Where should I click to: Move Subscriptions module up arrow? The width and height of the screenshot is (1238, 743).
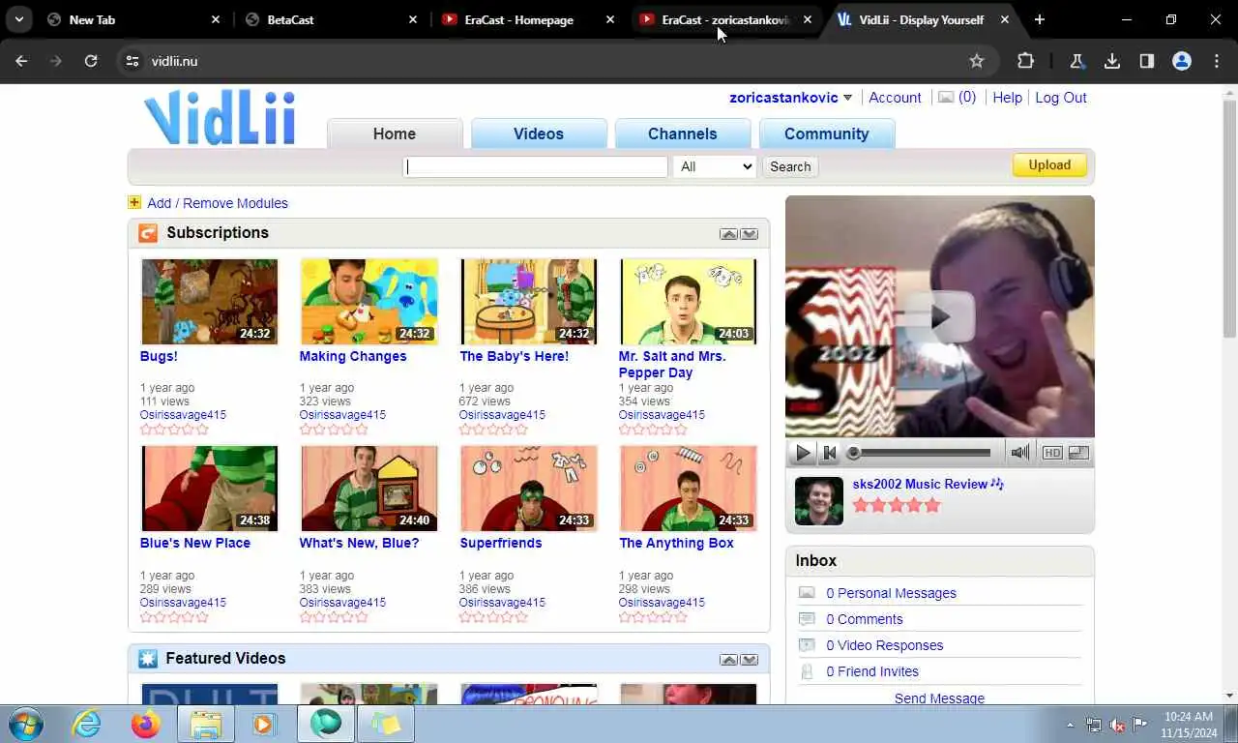728,234
